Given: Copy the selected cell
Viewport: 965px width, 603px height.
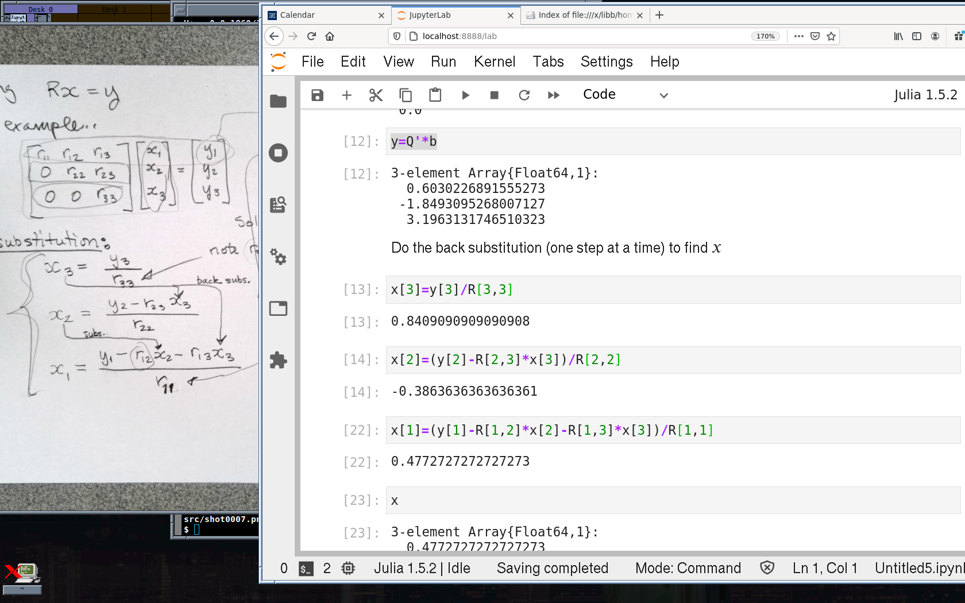Looking at the screenshot, I should [406, 95].
